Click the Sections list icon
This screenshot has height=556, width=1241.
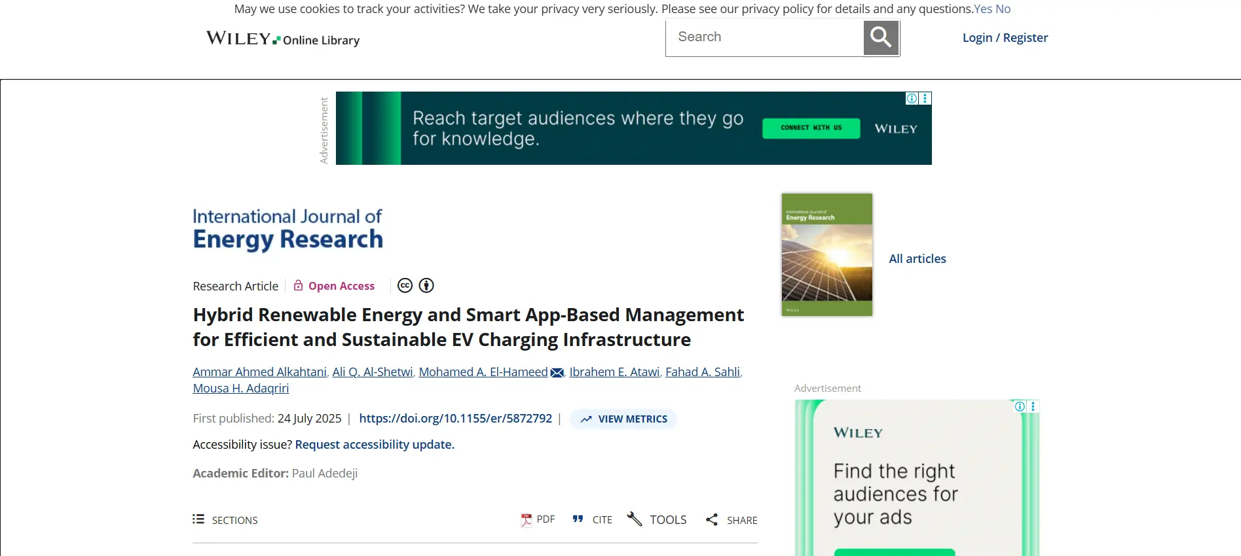point(198,519)
